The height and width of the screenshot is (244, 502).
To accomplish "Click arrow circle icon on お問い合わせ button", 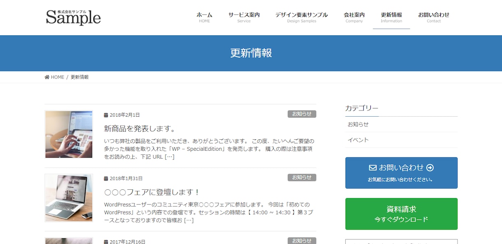I will (430, 168).
